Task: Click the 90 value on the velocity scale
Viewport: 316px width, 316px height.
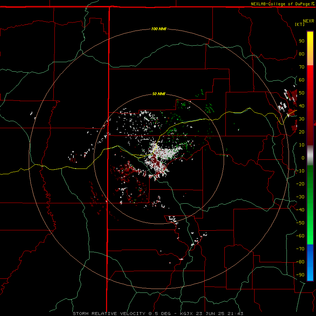Action: pos(302,41)
